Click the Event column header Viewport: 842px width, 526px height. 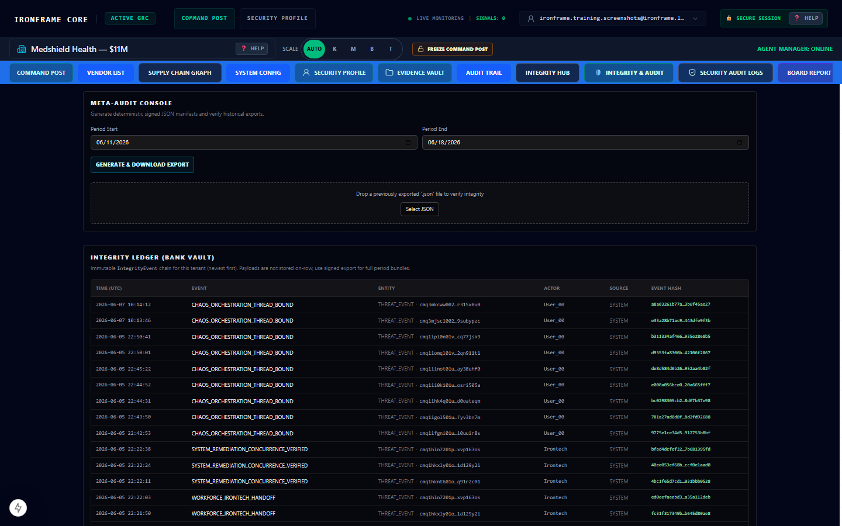[x=199, y=288]
